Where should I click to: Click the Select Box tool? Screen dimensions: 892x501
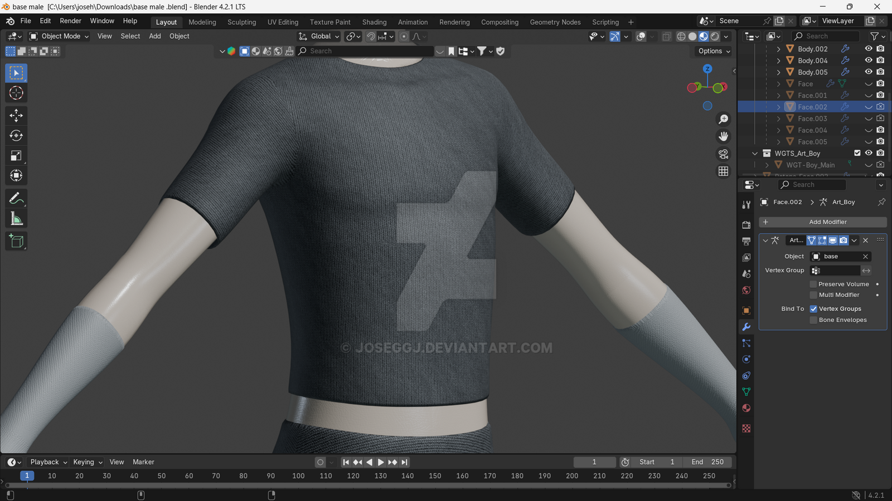tap(16, 73)
